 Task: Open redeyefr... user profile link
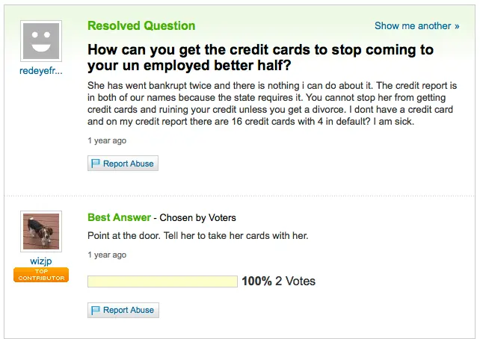click(41, 71)
